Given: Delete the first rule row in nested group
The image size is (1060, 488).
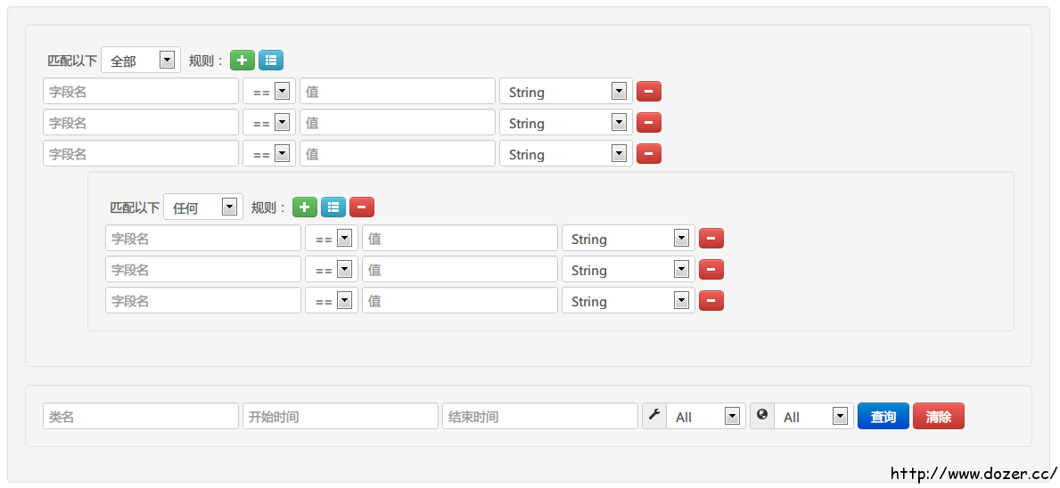Looking at the screenshot, I should click(711, 239).
